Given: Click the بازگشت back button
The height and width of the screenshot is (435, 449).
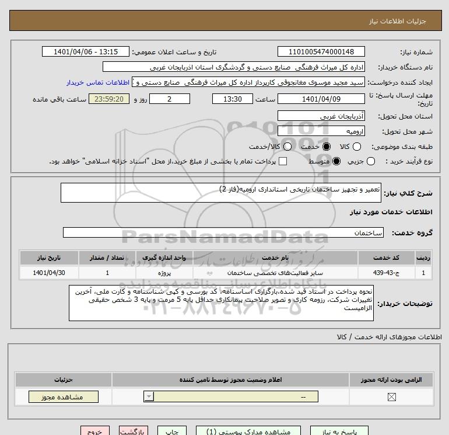Looking at the screenshot, I should point(134,431).
